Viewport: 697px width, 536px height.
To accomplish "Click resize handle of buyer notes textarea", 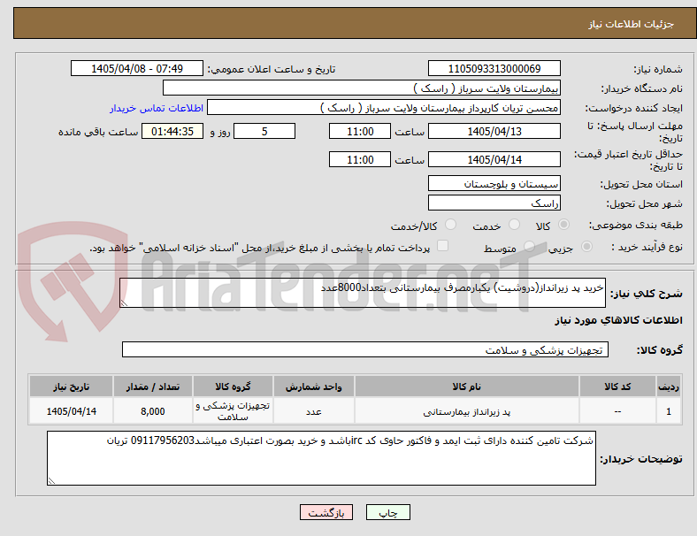I will tap(51, 481).
